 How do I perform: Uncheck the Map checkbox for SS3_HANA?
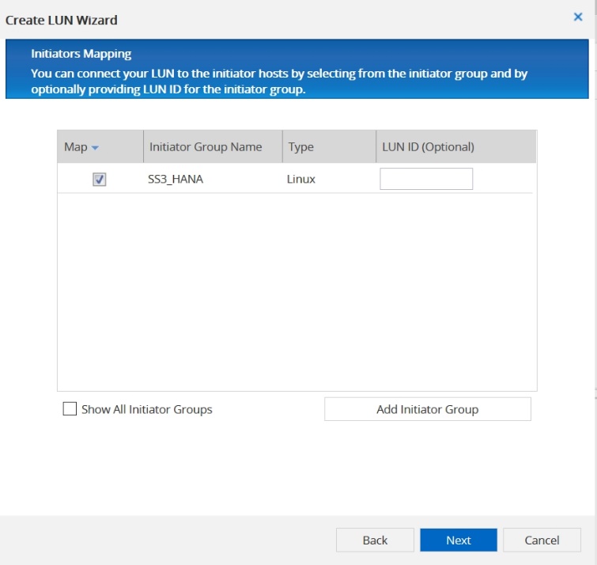pos(100,180)
